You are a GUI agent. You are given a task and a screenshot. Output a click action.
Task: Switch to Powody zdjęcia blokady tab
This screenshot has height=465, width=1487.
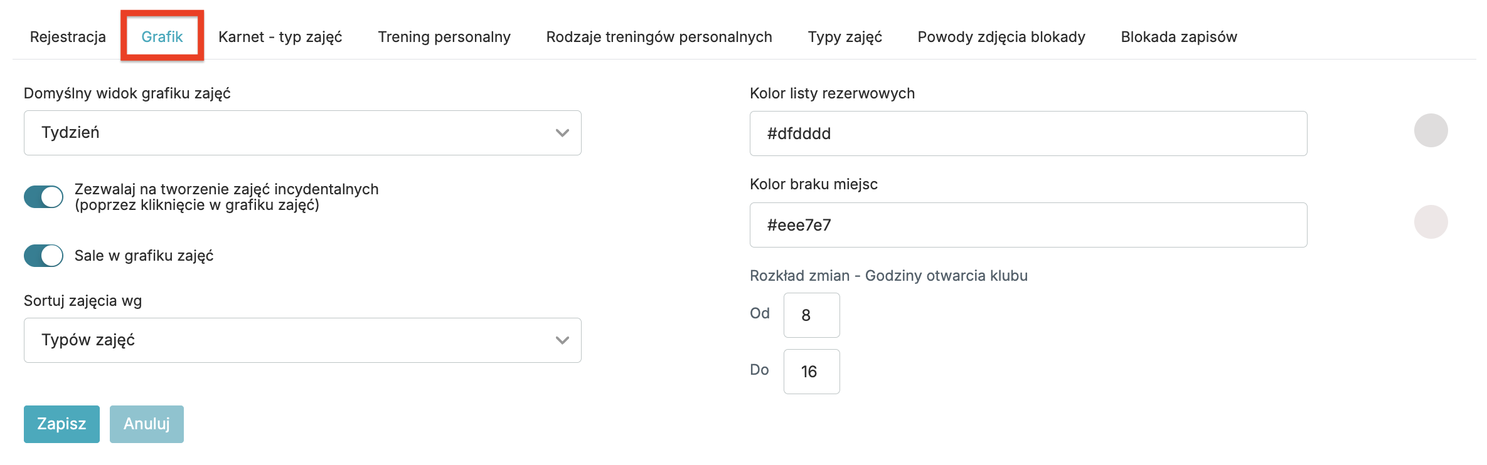[x=1001, y=37]
